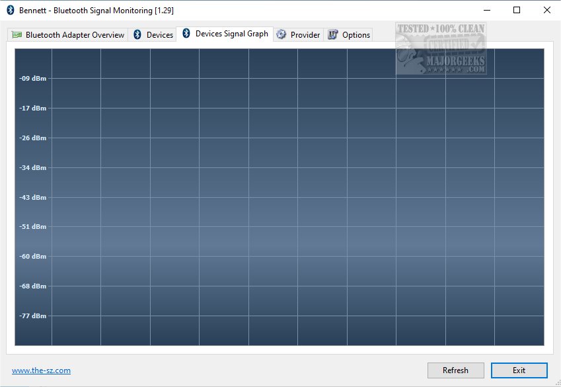Click the -26 dBm axis label
The height and width of the screenshot is (387, 561).
point(33,138)
